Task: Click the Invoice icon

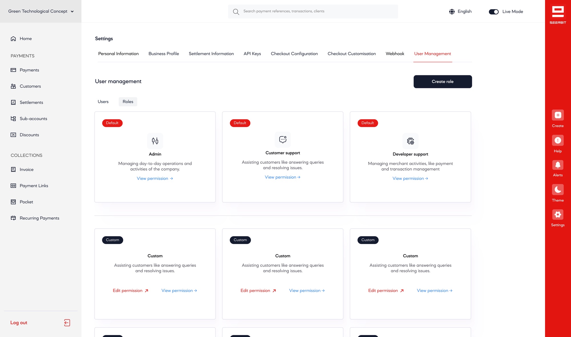Action: [x=13, y=169]
